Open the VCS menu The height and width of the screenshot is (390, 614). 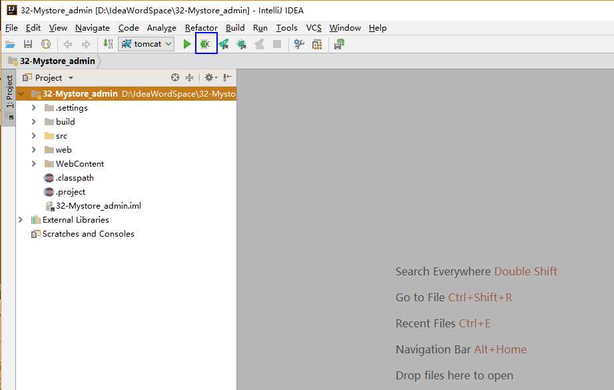(314, 28)
